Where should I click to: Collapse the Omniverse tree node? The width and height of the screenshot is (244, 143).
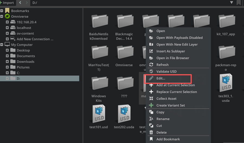pos(2,17)
